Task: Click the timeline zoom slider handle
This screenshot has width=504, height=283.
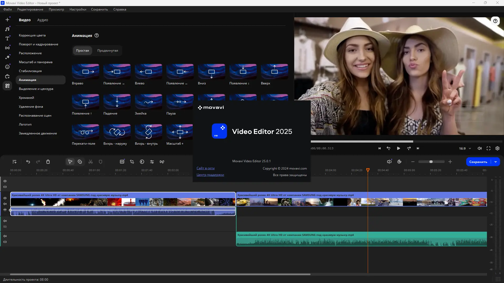Action: 431,162
